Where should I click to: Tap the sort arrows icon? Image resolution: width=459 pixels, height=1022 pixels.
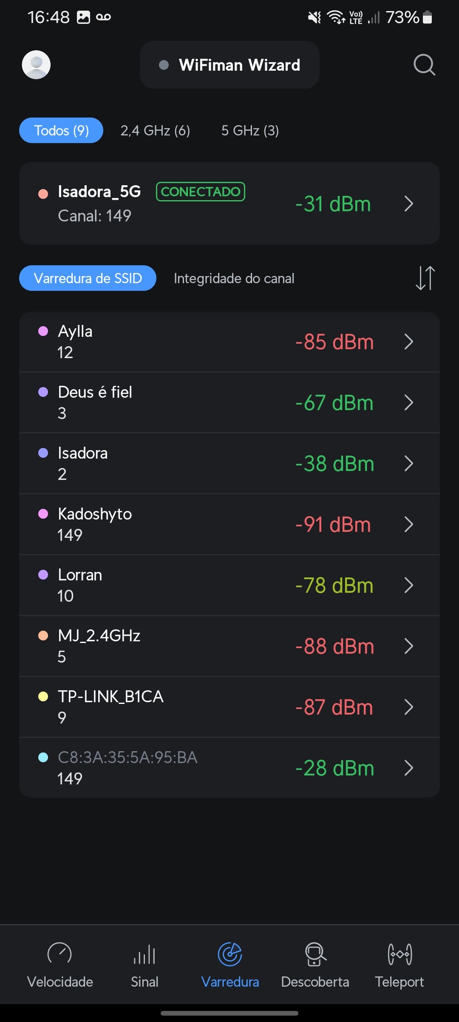(x=425, y=278)
